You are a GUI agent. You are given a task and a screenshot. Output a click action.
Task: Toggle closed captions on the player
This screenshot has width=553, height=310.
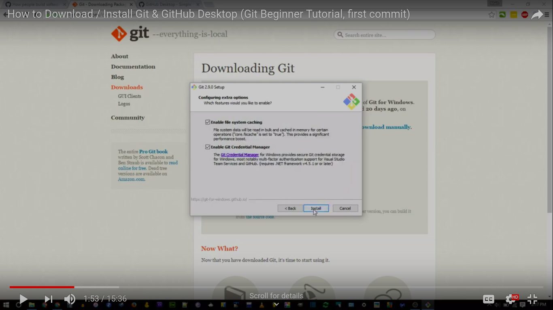[488, 299]
